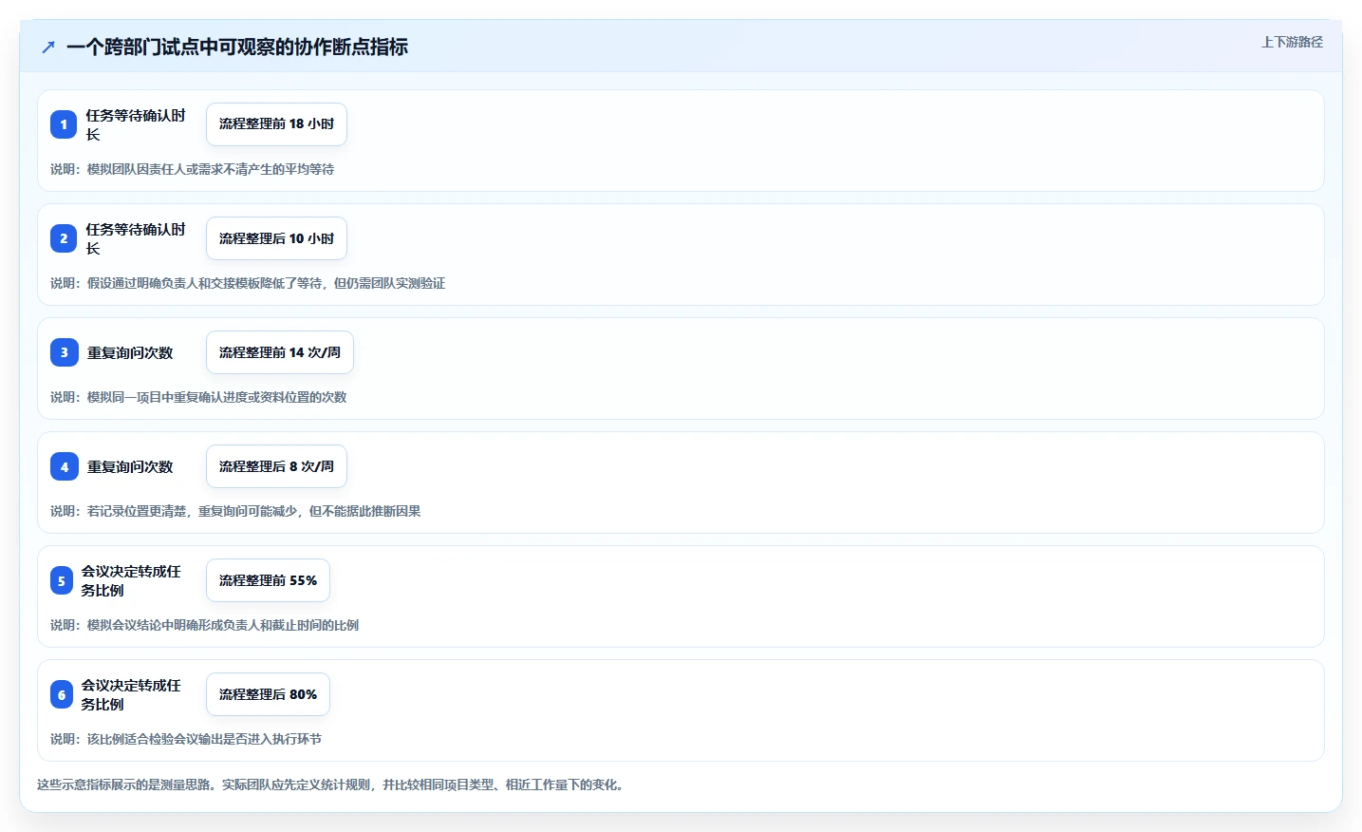Select the 流程整理后 10 小时 chip
Viewport: 1362px width, 832px height.
click(x=276, y=238)
